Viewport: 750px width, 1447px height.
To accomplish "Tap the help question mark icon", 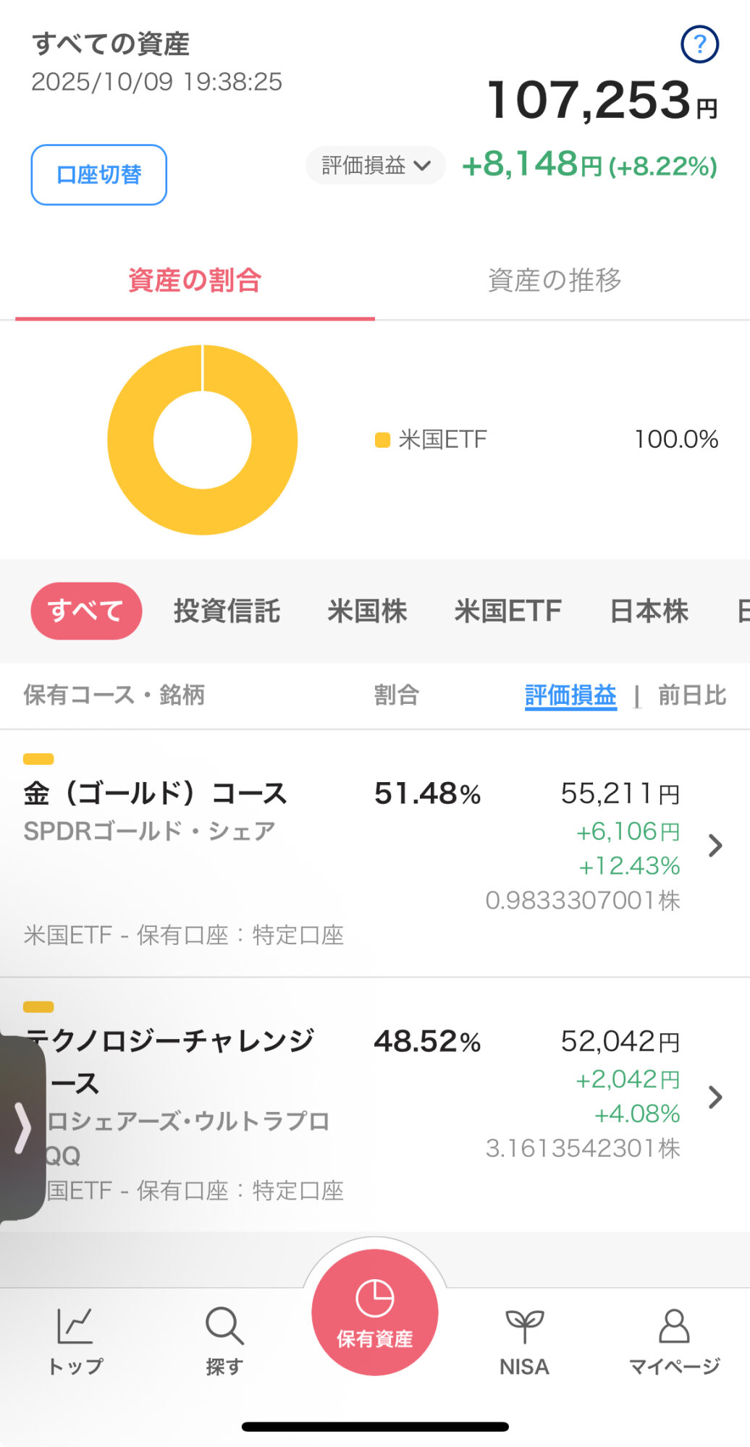I will 699,45.
